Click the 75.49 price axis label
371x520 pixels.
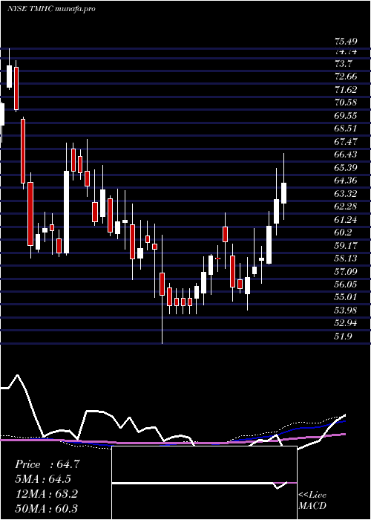[346, 42]
